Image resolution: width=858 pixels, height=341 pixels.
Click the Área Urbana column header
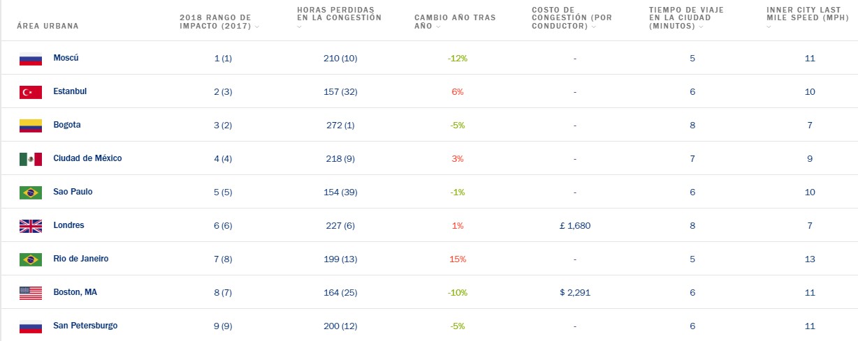click(48, 26)
